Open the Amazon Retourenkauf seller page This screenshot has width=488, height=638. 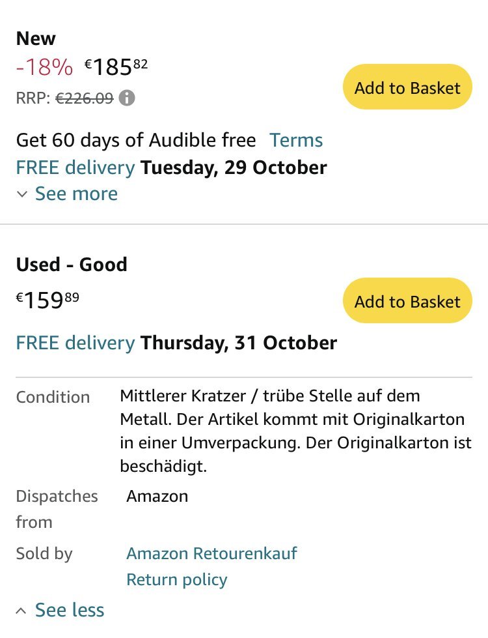tap(211, 553)
